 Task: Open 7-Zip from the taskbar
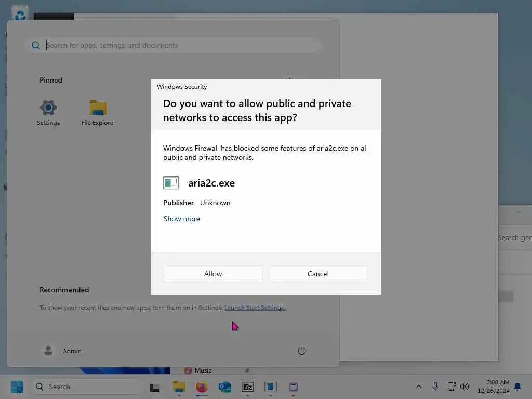pos(248,387)
